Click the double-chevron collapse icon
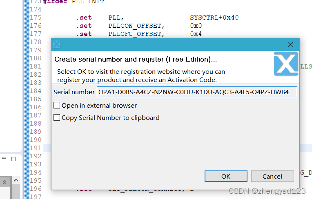This screenshot has height=199, width=312. (5, 181)
